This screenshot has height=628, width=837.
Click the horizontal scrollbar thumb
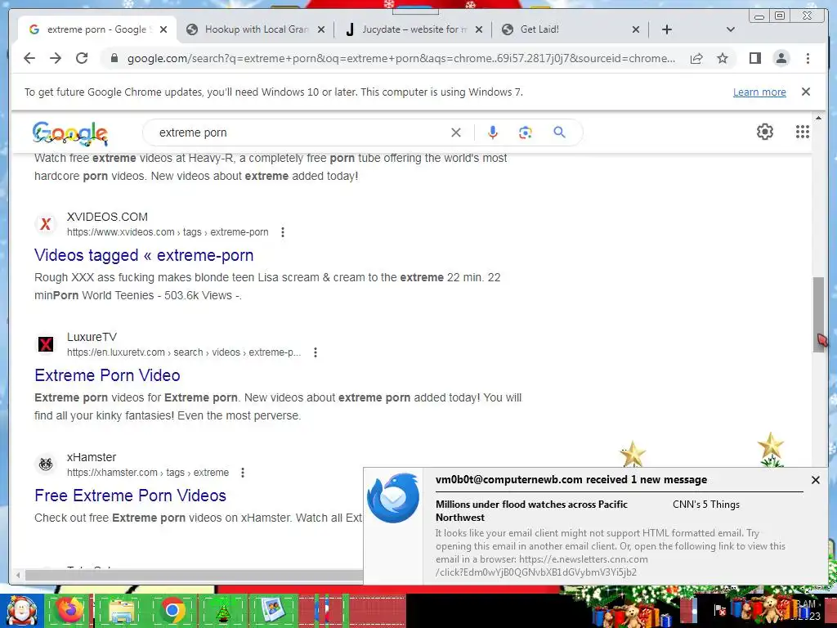pyautogui.click(x=195, y=575)
